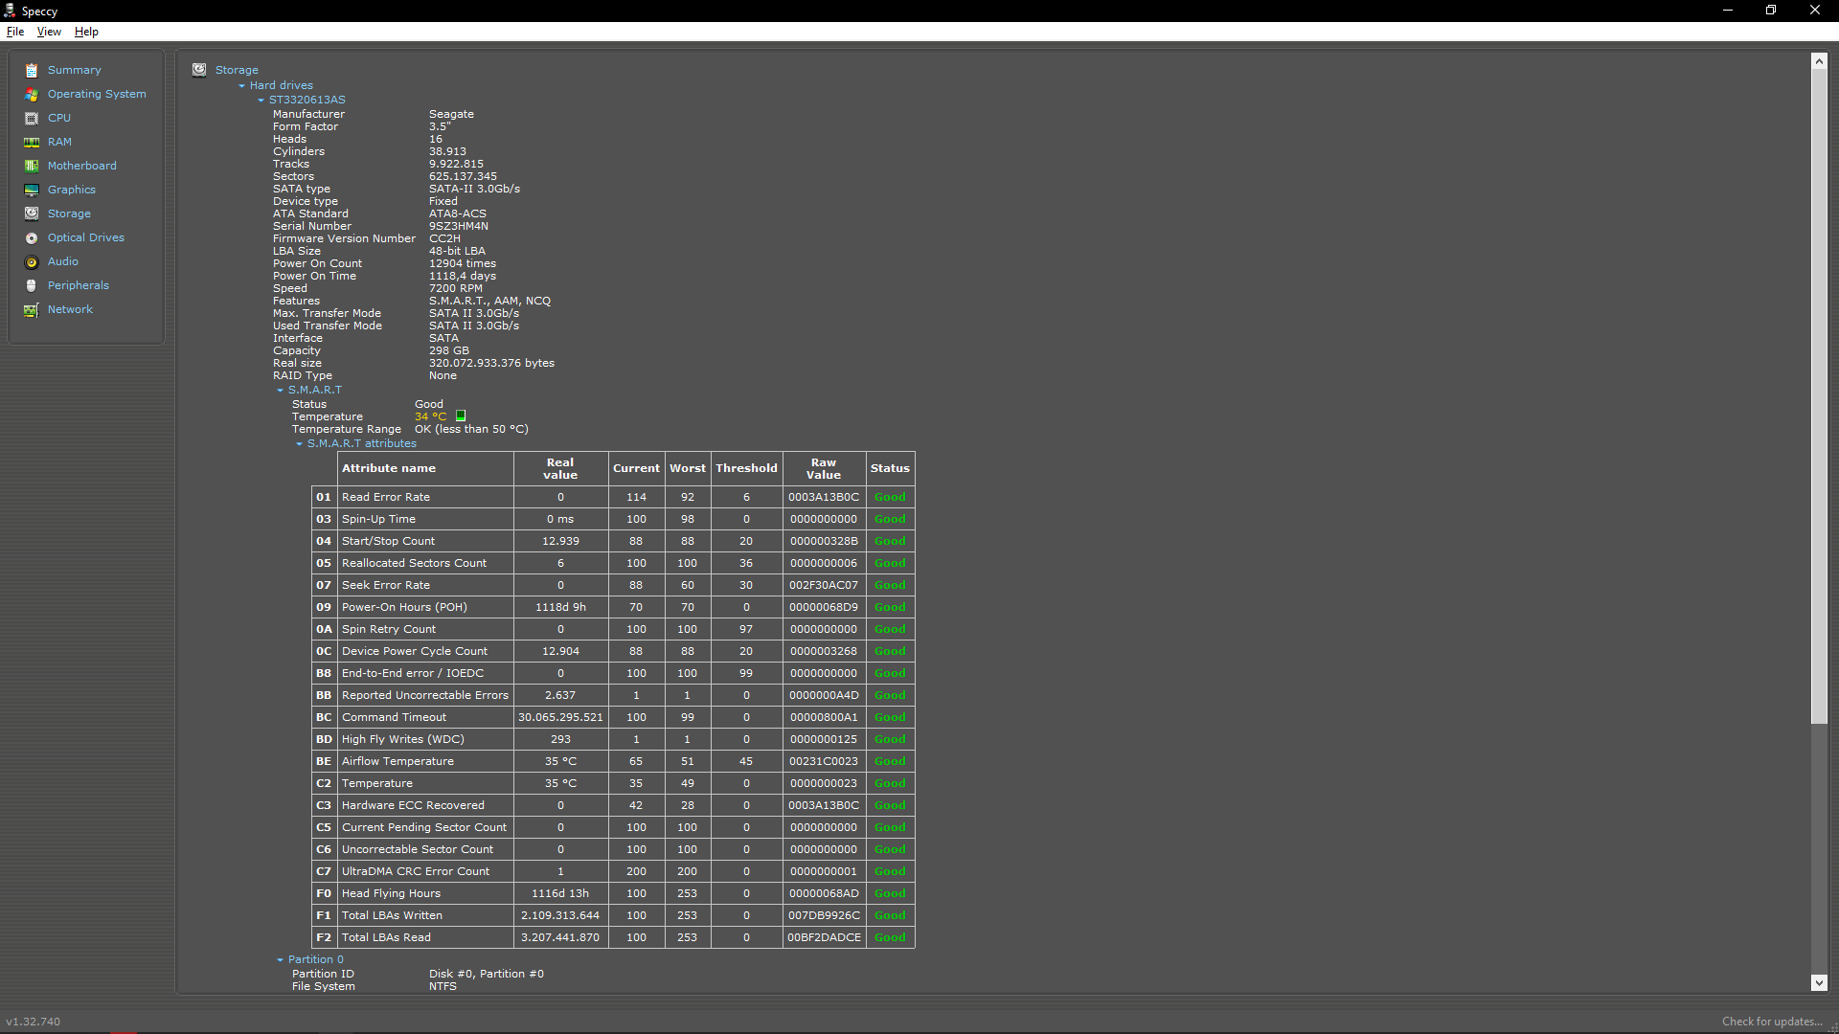The width and height of the screenshot is (1839, 1034).
Task: Go to the Summary page
Action: pos(74,70)
